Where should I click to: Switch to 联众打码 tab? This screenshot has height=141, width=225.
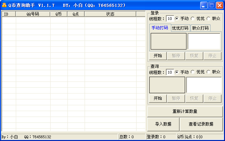(x=201, y=28)
